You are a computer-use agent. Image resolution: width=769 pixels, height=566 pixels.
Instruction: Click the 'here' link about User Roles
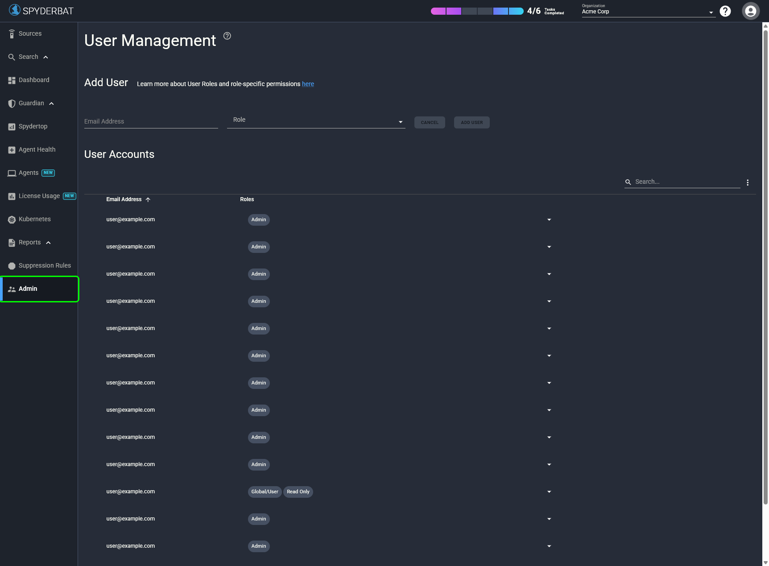pos(308,84)
